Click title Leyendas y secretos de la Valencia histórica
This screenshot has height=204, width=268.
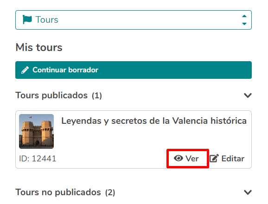coord(154,121)
